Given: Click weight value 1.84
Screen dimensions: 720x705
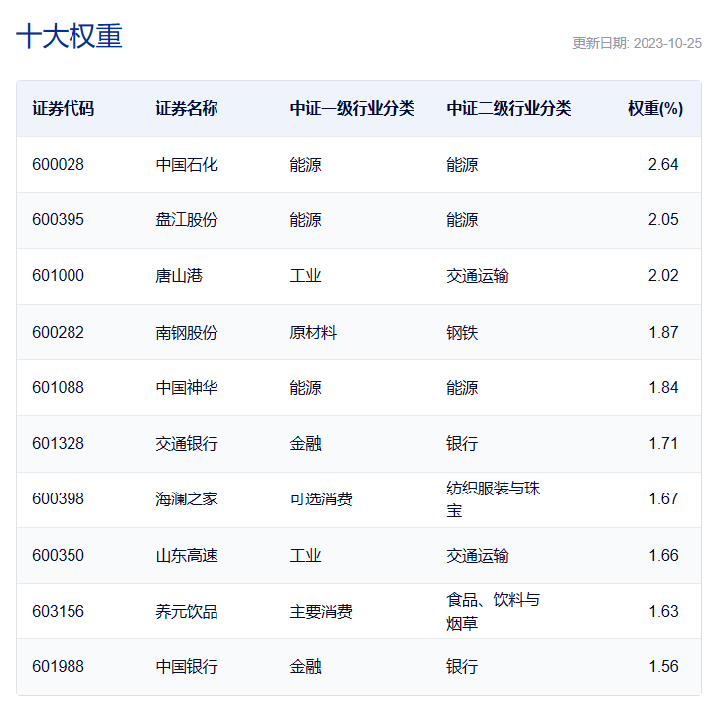Looking at the screenshot, I should (663, 388).
